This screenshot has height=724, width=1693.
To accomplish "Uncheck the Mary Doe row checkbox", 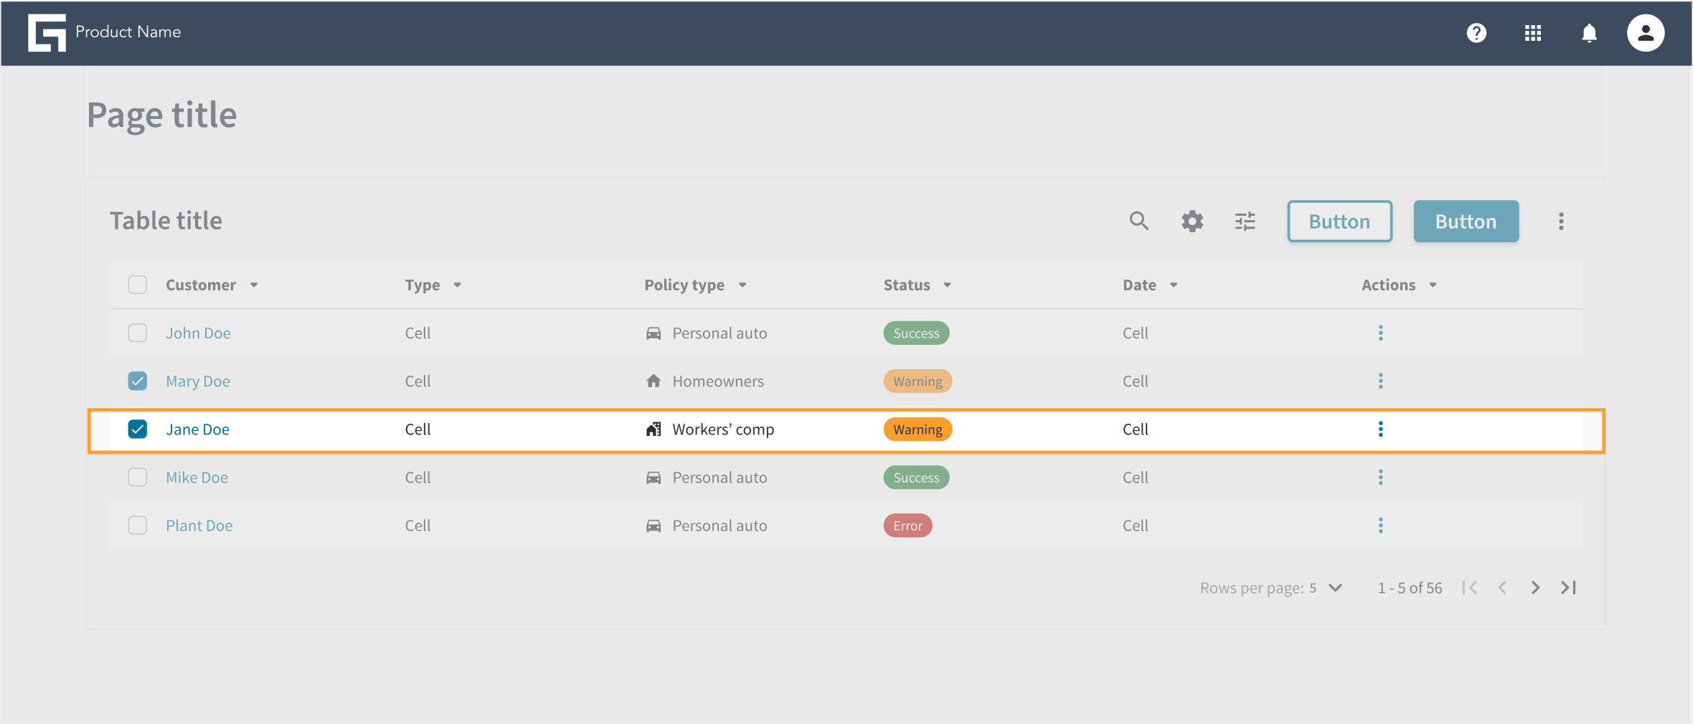I will 138,381.
